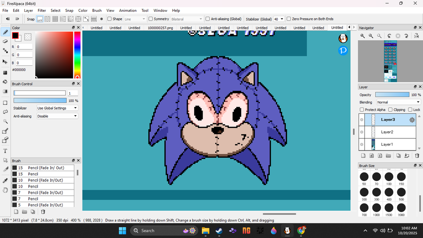This screenshot has height=238, width=423.
Task: Click the Navigator zoom in magnifier
Action: [362, 36]
